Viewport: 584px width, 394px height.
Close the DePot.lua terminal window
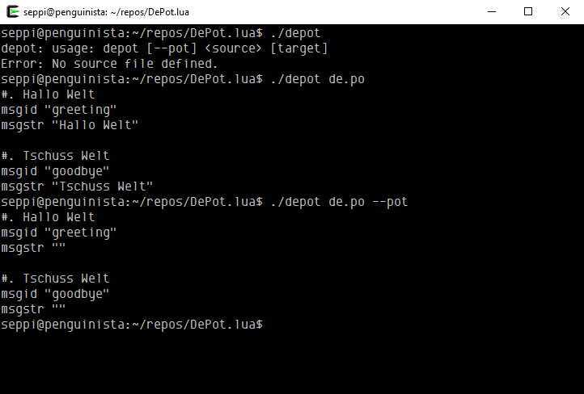(x=565, y=11)
